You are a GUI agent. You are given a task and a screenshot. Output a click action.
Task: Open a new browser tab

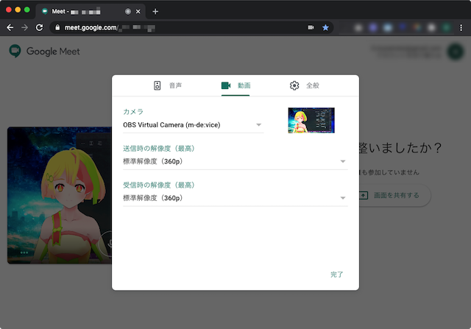tap(155, 12)
